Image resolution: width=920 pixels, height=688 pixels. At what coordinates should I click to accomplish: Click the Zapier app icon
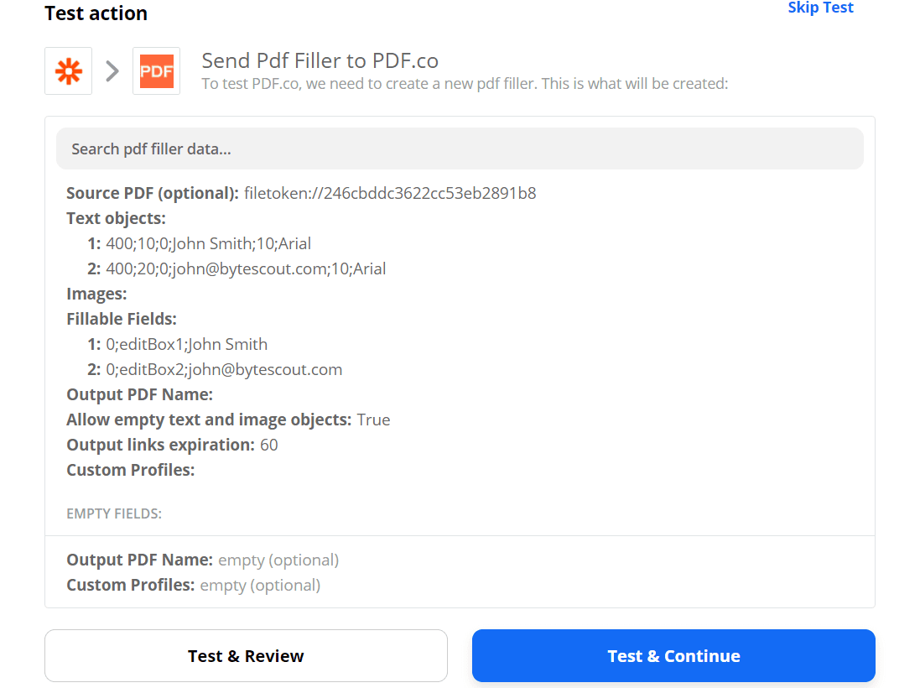pos(68,70)
